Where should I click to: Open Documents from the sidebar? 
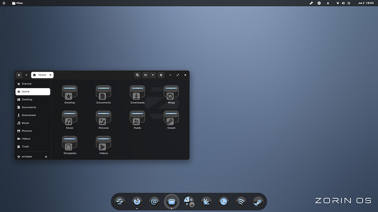click(33, 108)
